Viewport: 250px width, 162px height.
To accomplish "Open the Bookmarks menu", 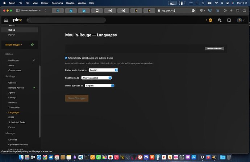I will [57, 3].
